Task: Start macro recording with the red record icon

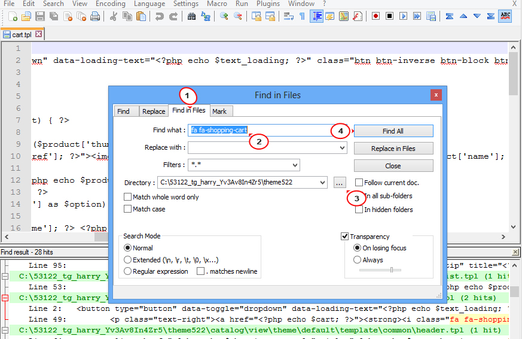Action: tap(376, 16)
